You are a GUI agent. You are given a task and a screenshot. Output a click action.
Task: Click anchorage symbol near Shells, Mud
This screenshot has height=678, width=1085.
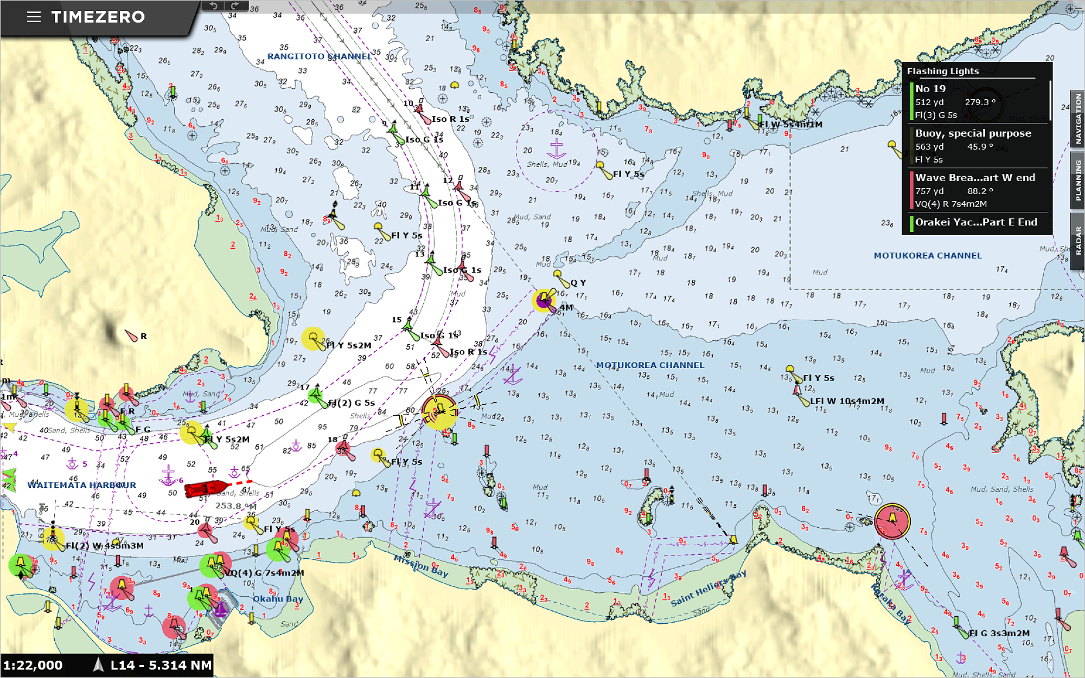tap(557, 147)
